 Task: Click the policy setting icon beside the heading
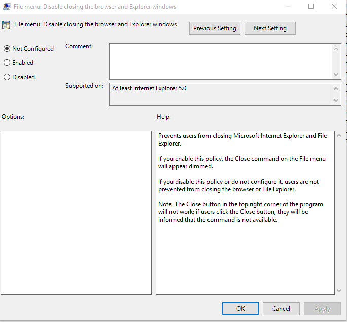pos(6,25)
